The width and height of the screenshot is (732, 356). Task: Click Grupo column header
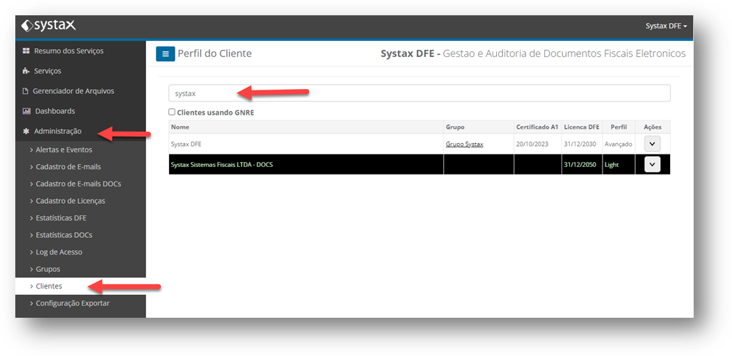479,127
